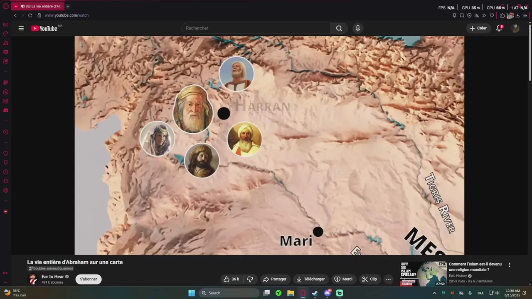
Task: Open the extensions cube icon
Action: coord(502,15)
